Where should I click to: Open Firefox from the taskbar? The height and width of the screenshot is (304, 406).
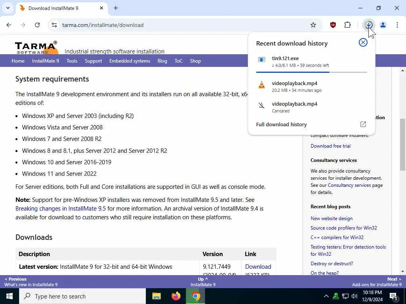pos(176,296)
